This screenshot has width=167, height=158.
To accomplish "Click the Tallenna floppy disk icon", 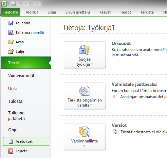I will point(11,23).
